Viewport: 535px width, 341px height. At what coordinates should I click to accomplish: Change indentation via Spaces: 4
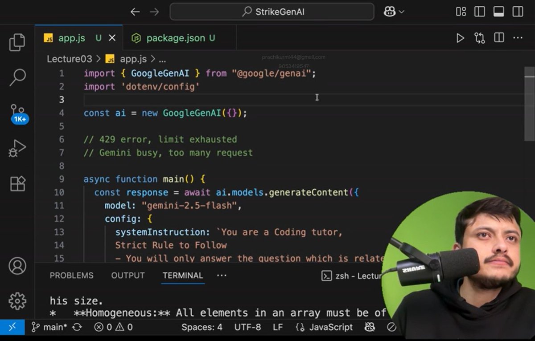tap(202, 327)
